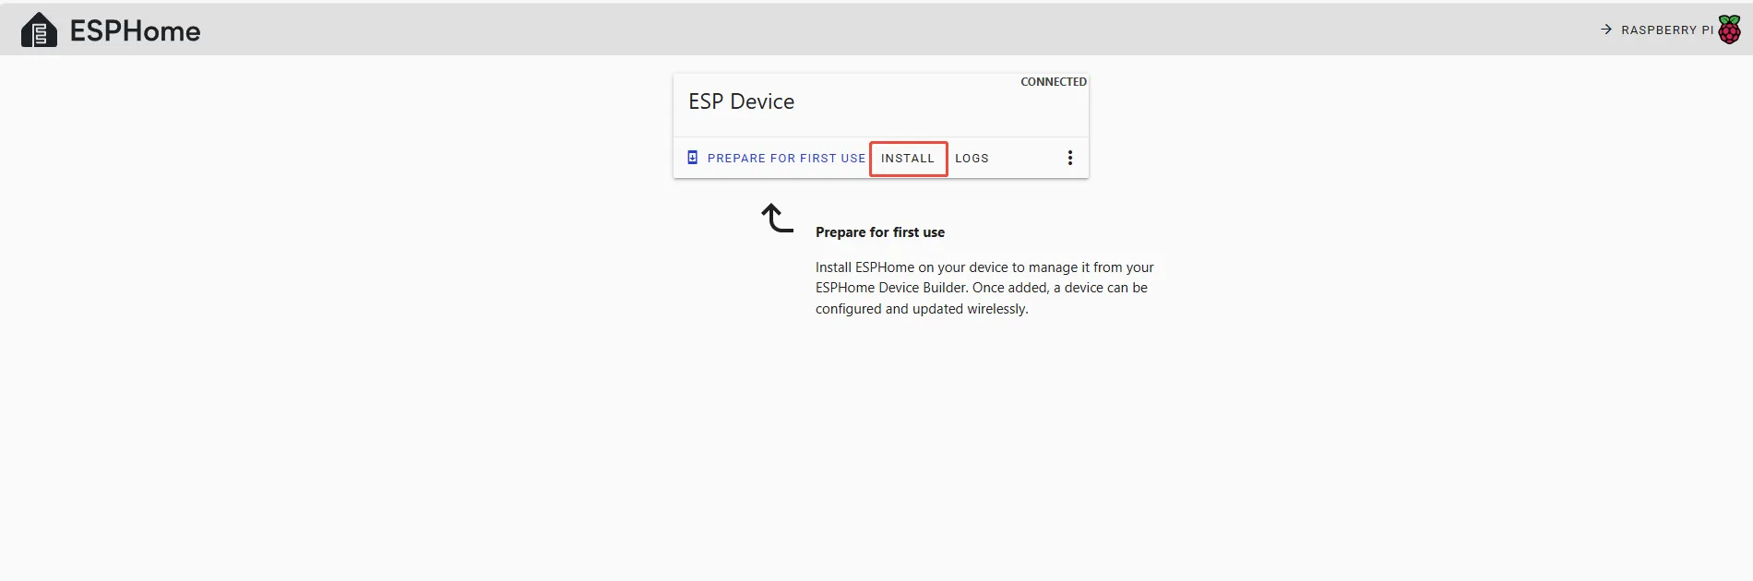This screenshot has width=1753, height=581.
Task: Open the Raspberry Pi connection button
Action: coord(1669,30)
